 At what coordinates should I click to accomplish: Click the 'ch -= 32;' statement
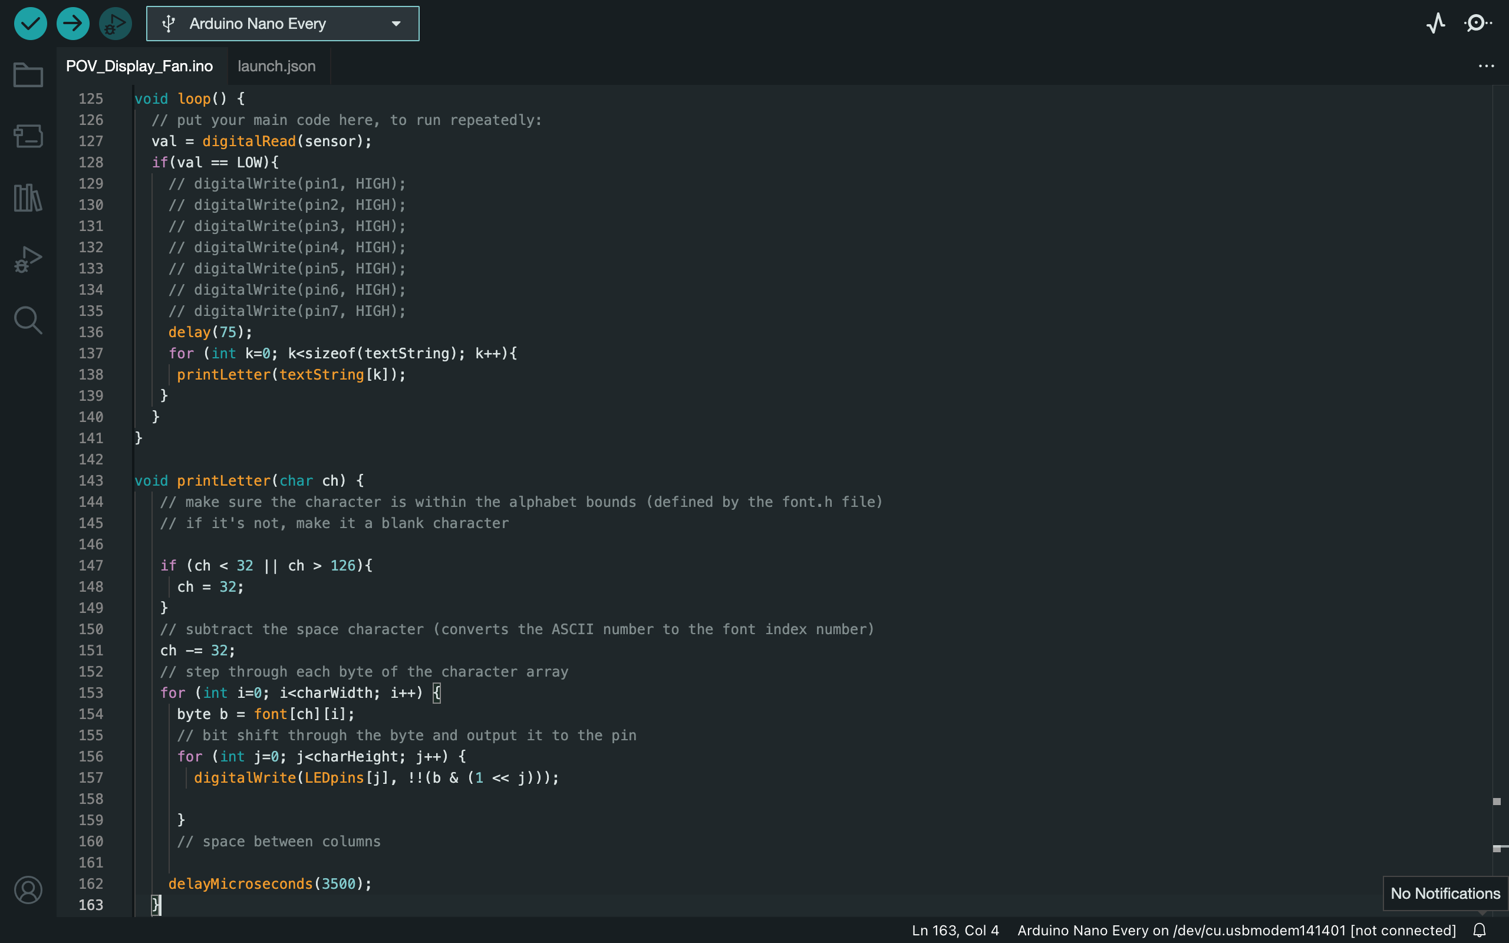coord(197,650)
